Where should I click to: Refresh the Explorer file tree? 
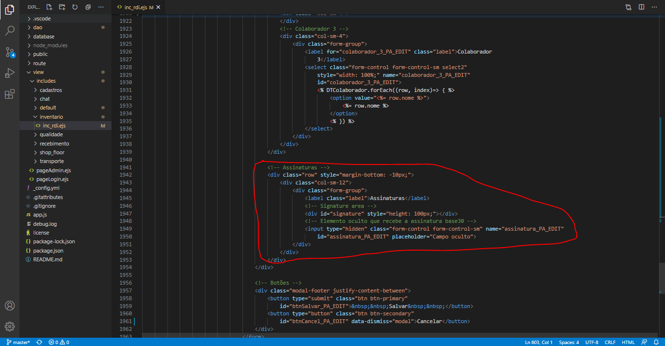(75, 7)
